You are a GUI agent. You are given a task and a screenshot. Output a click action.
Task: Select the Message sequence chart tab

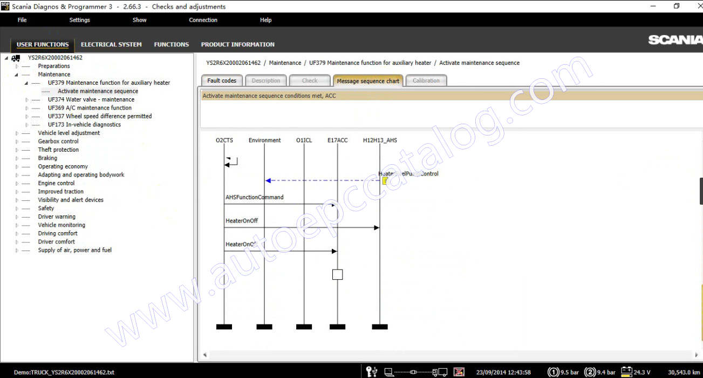point(368,80)
